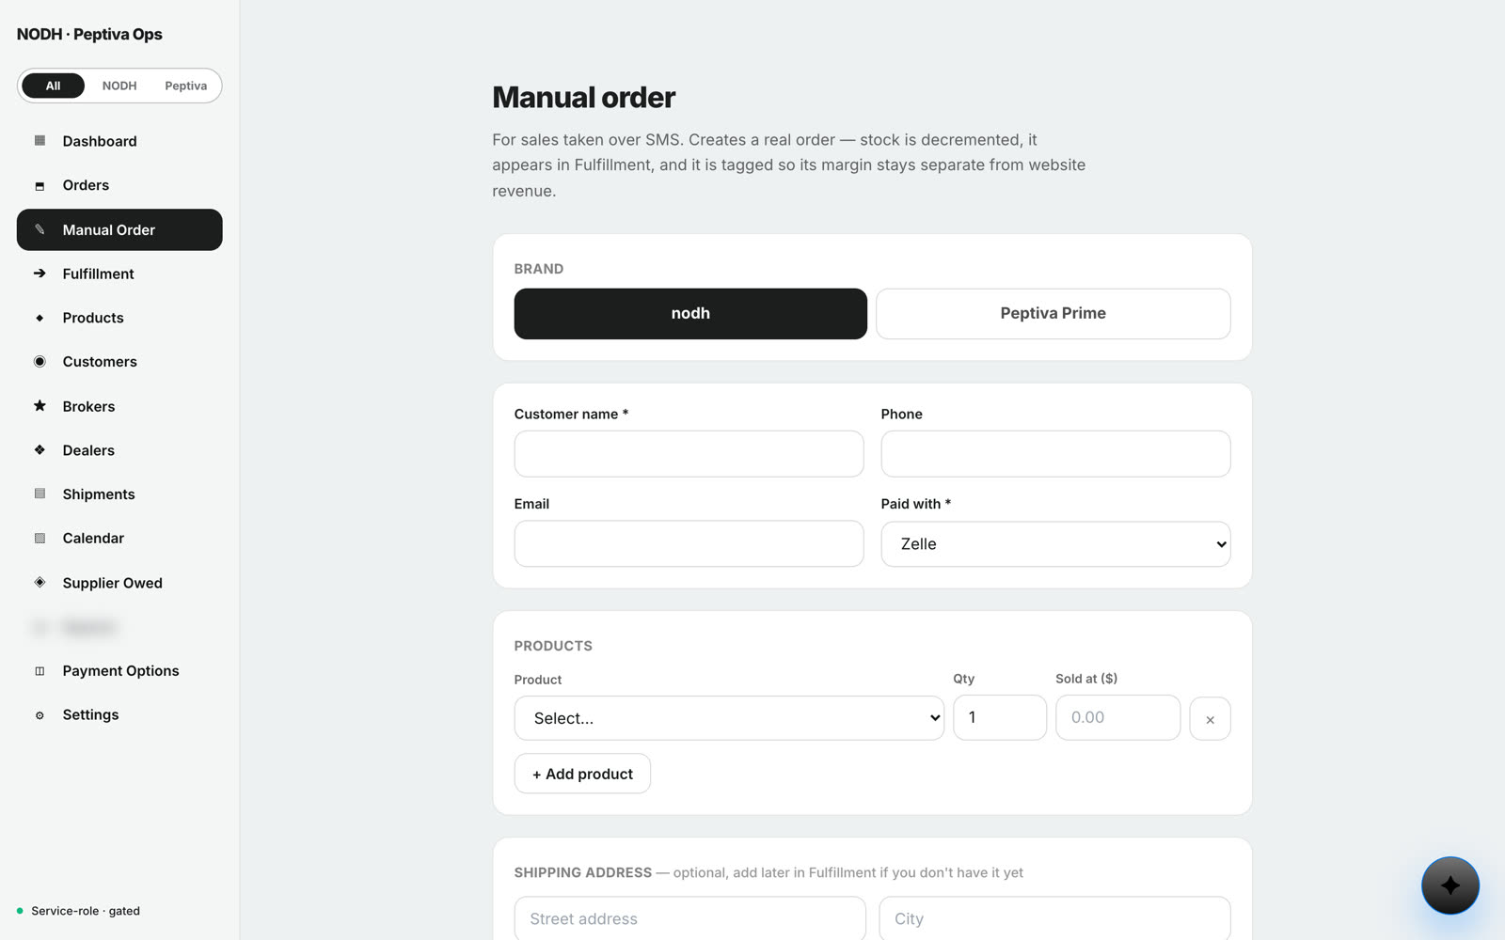Switch brand filter to NODH
1505x940 pixels.
(x=119, y=86)
